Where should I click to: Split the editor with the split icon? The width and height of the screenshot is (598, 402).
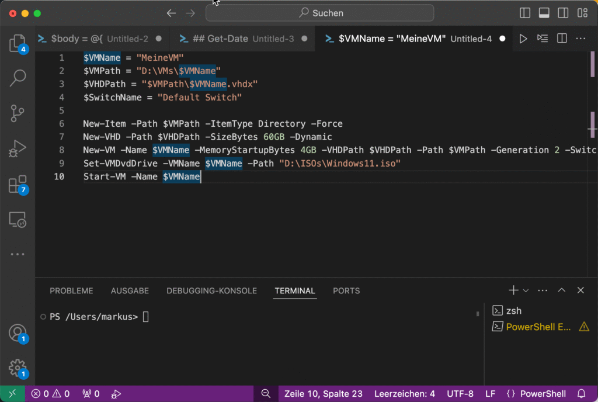(x=561, y=38)
